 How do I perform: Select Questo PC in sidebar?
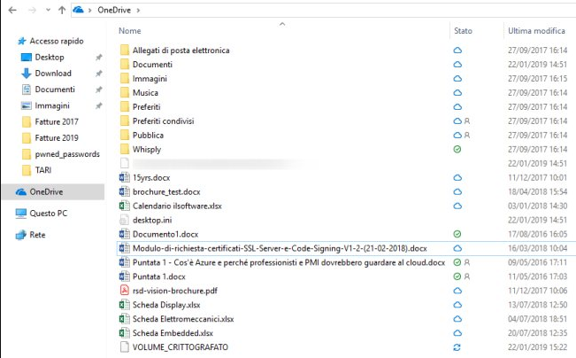click(48, 214)
